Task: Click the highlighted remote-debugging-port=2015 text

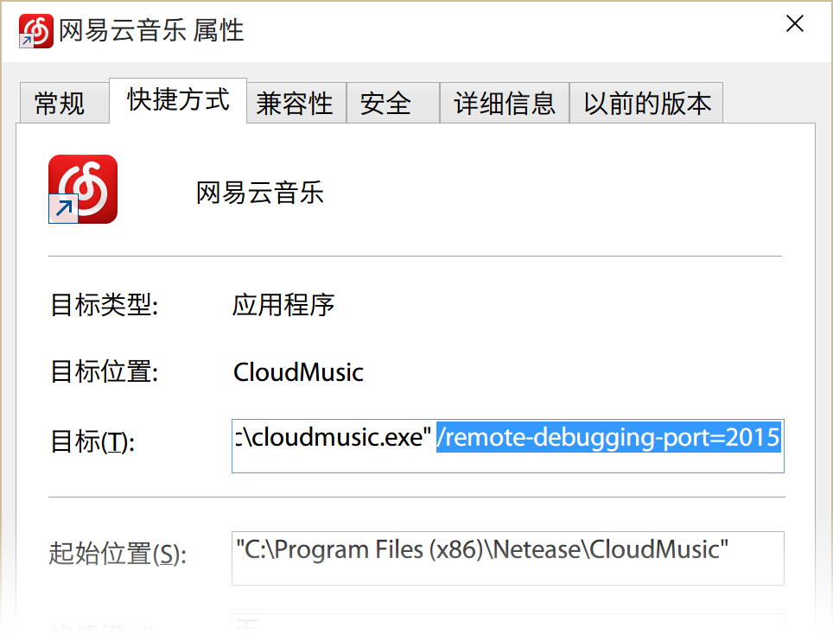Action: point(608,438)
